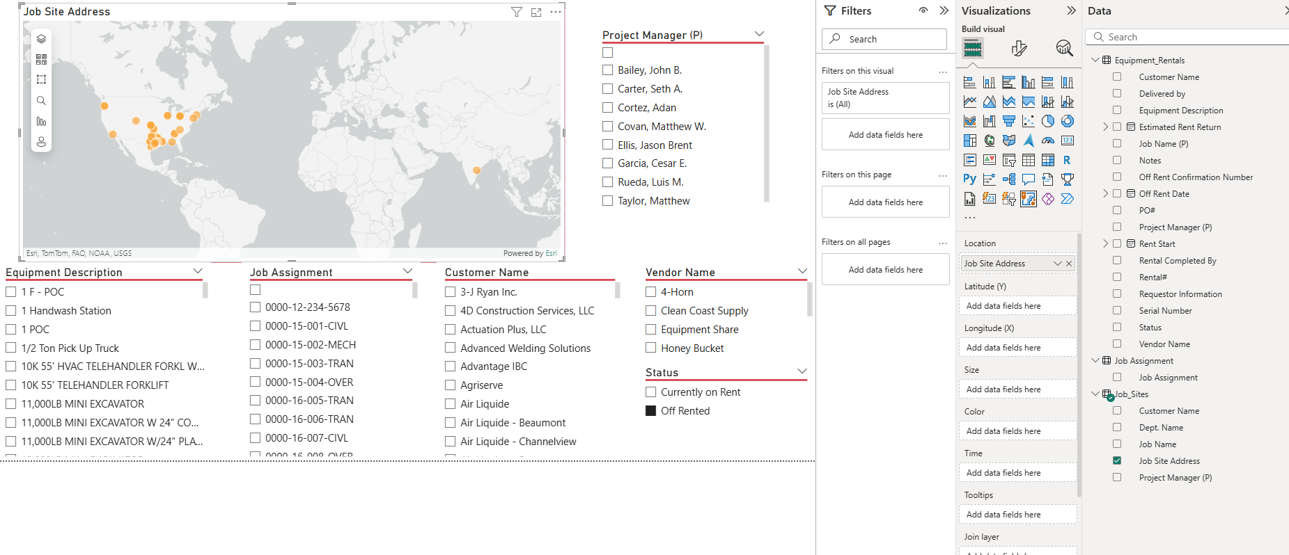The width and height of the screenshot is (1289, 555).
Task: Collapse the Equipment_Rentals table
Action: click(x=1095, y=61)
